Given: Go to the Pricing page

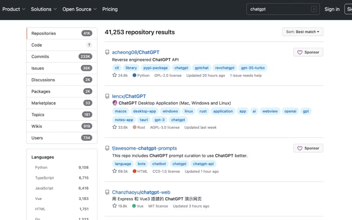Looking at the screenshot, I should (x=110, y=9).
